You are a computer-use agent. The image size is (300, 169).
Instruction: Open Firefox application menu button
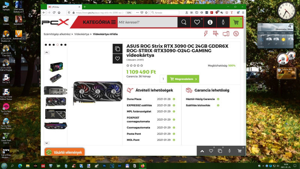tap(243, 13)
